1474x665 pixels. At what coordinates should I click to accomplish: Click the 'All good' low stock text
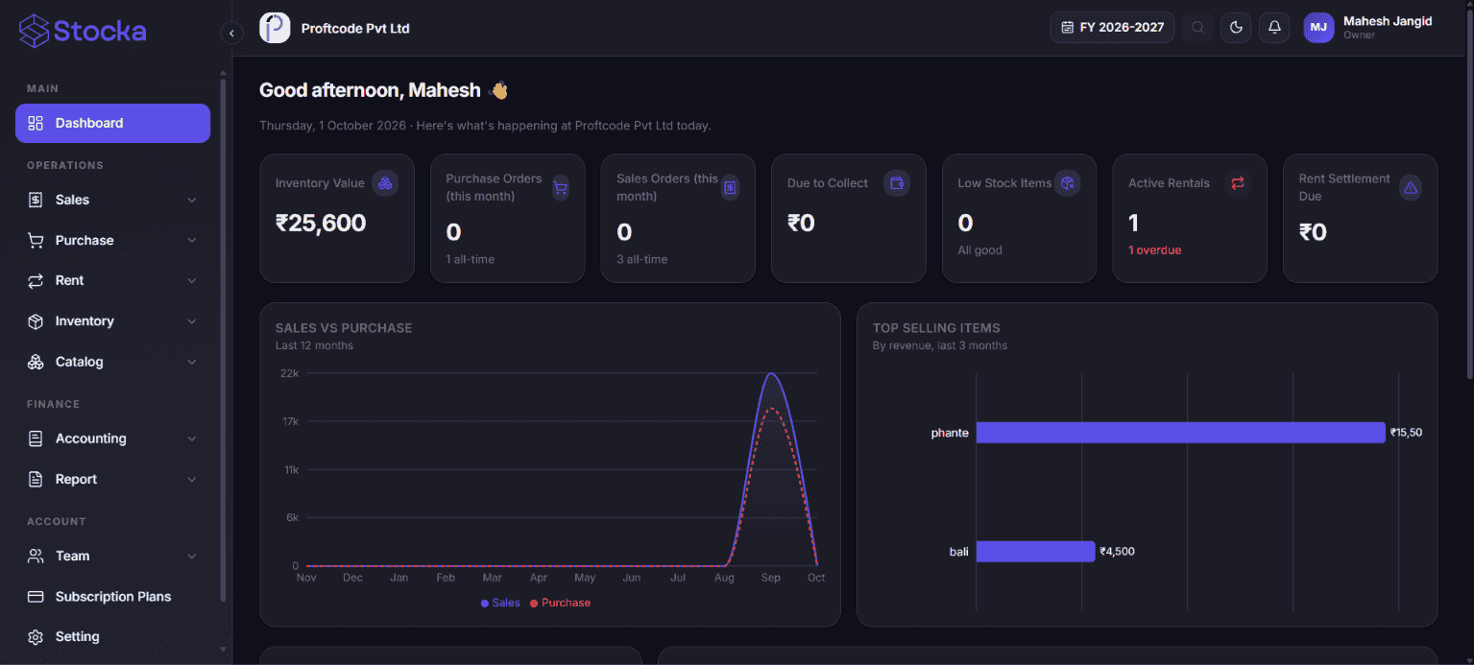(x=979, y=250)
